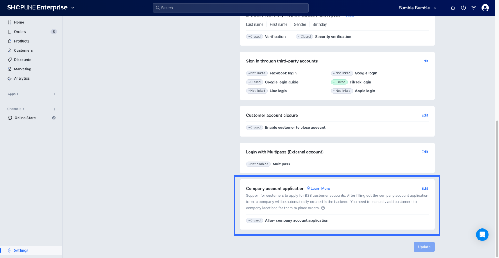
Task: Toggle the Online Store eye preview icon
Action: tap(54, 118)
